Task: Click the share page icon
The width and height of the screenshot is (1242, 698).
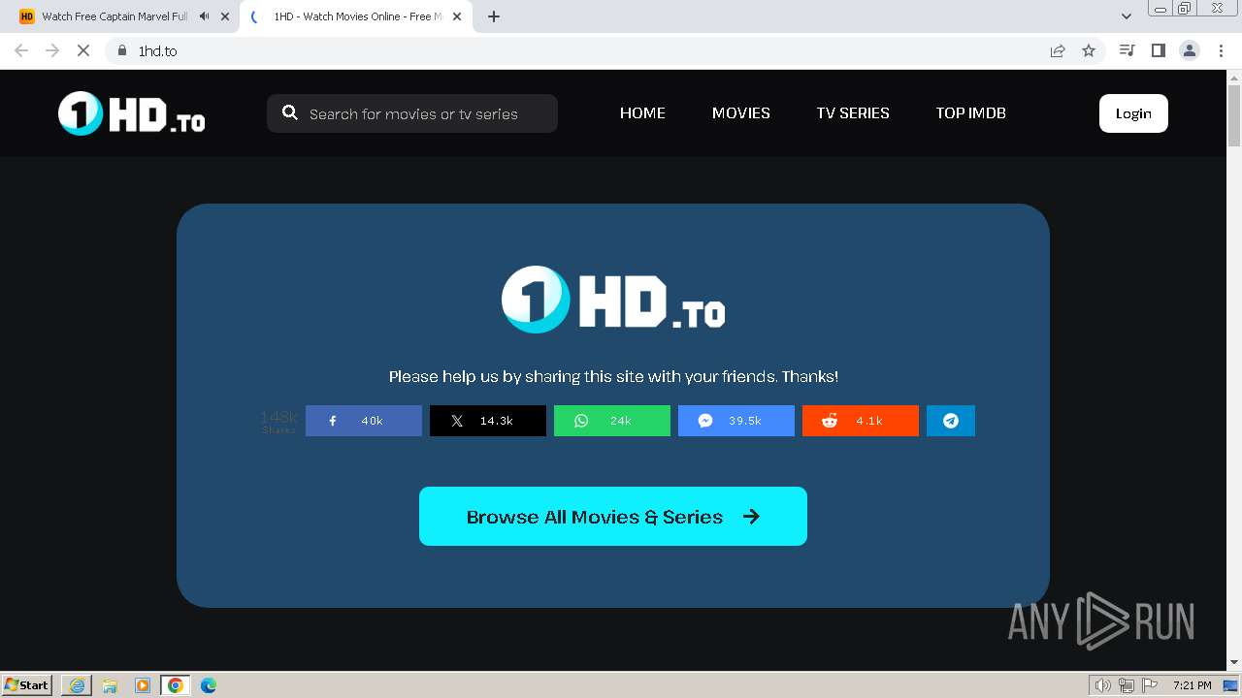Action: 1058,50
